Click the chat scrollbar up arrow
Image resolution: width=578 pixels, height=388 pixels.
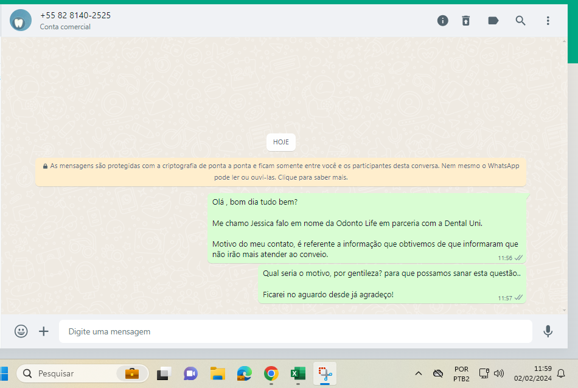pos(565,41)
